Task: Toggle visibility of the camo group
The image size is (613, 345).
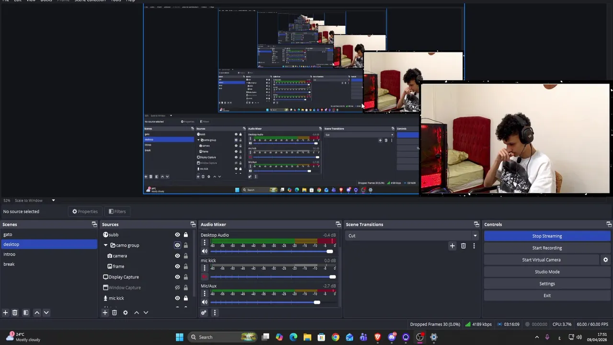Action: [177, 245]
